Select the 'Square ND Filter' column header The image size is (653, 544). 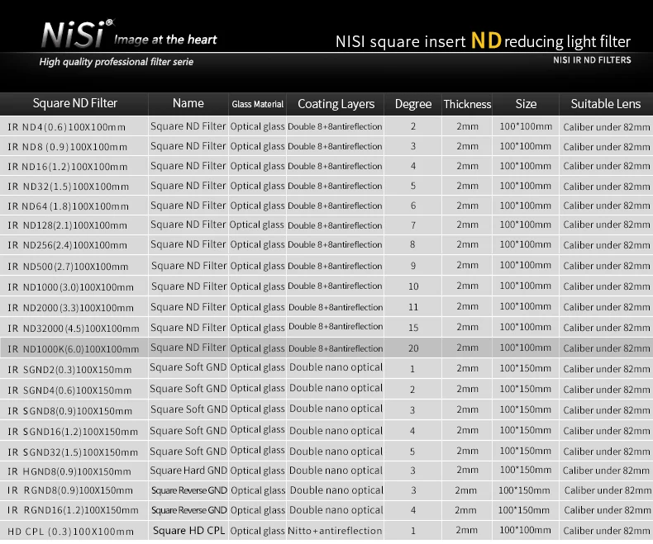point(75,103)
